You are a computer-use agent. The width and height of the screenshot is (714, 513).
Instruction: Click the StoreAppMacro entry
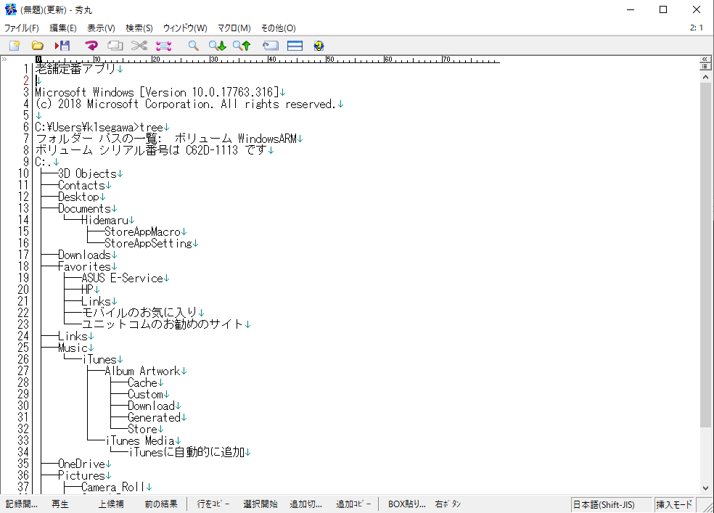click(x=142, y=231)
